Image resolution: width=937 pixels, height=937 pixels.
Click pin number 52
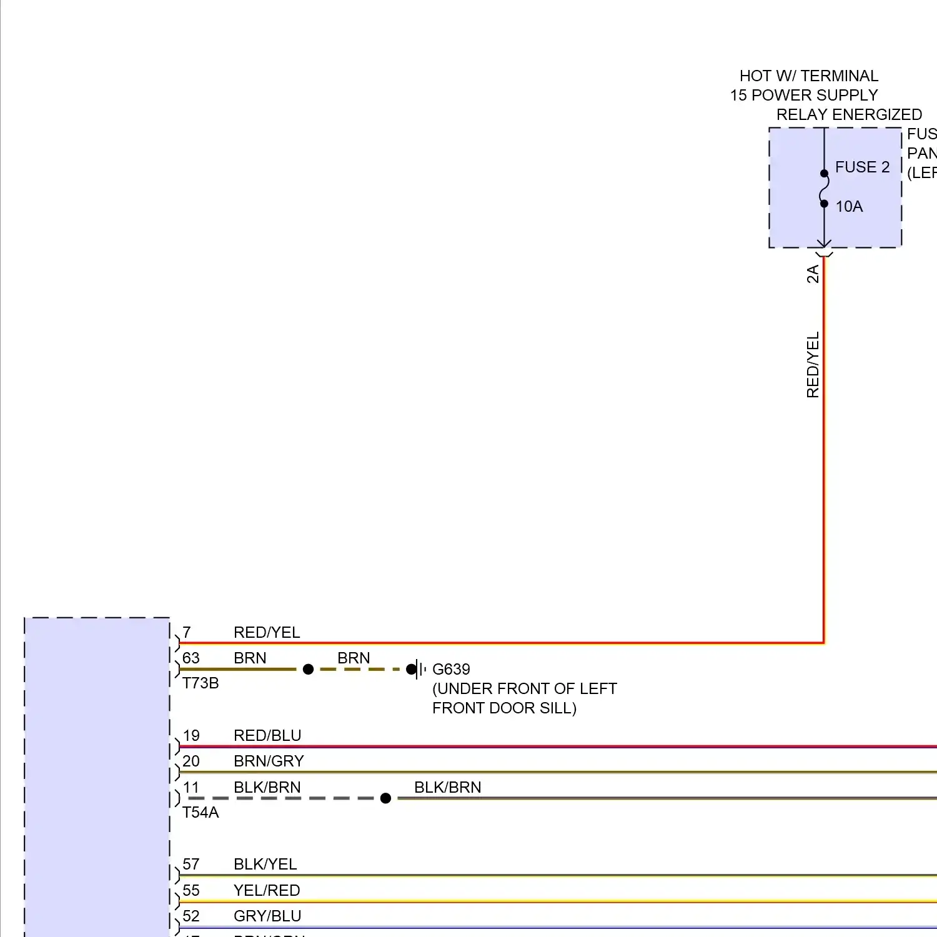(191, 916)
